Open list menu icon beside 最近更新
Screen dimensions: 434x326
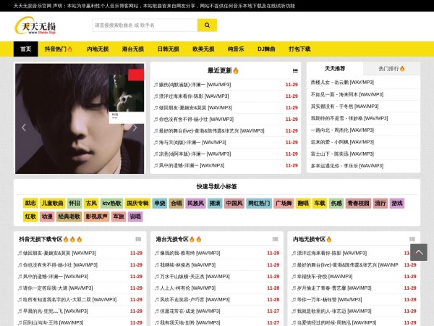click(x=295, y=71)
